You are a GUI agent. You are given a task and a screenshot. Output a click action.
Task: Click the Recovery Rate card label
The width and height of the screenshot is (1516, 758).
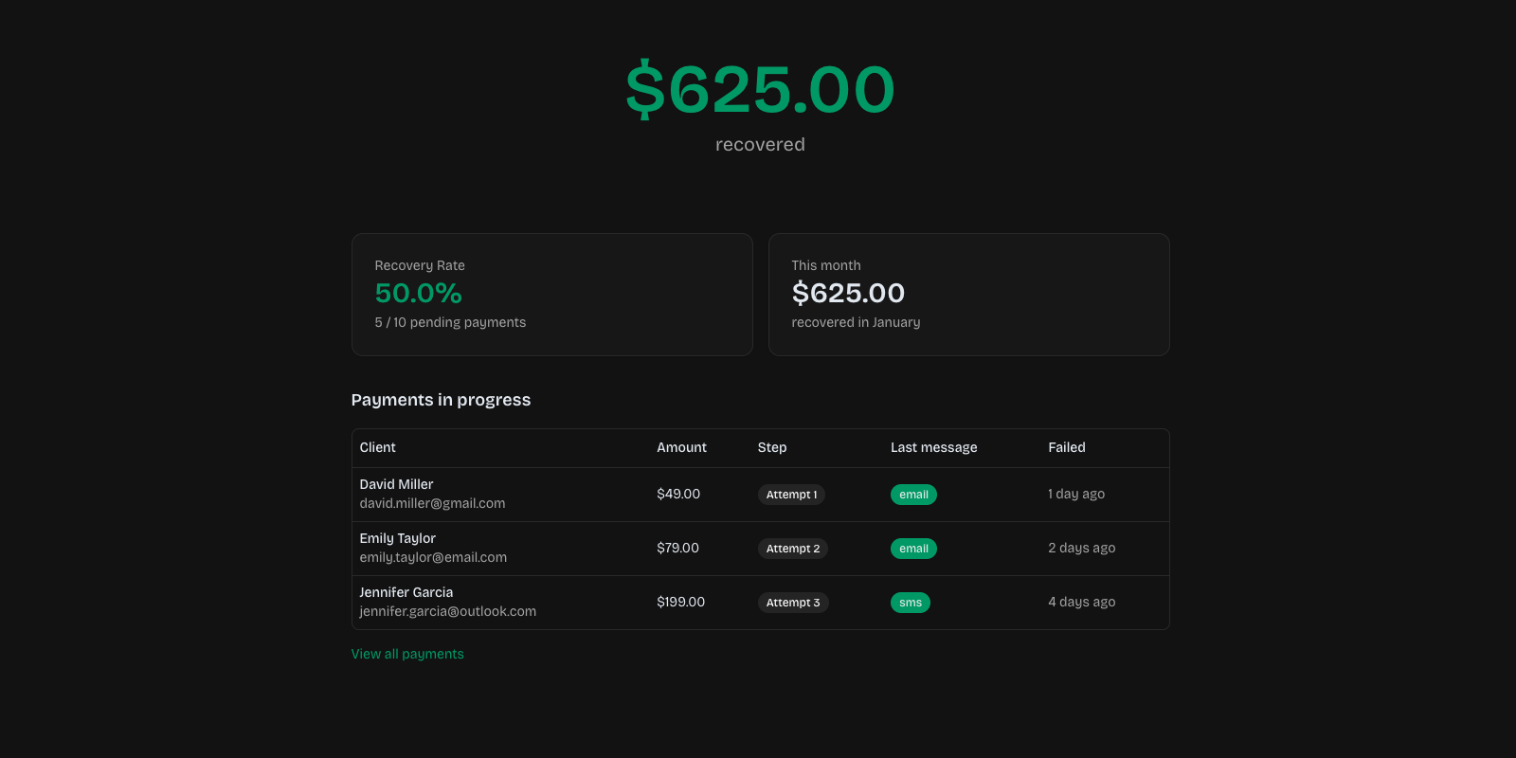click(x=420, y=265)
